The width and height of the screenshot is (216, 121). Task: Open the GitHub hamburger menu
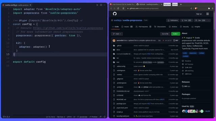tap(208, 14)
